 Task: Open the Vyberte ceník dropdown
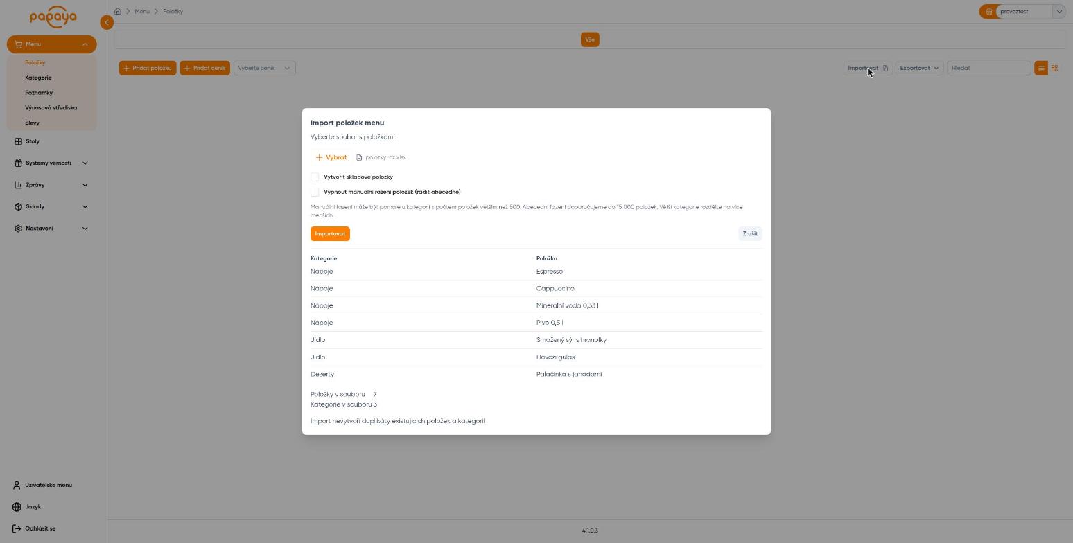(265, 68)
